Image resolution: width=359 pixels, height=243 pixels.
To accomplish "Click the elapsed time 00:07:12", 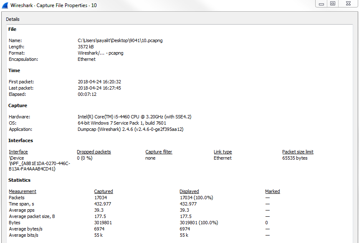I will pyautogui.click(x=87, y=94).
